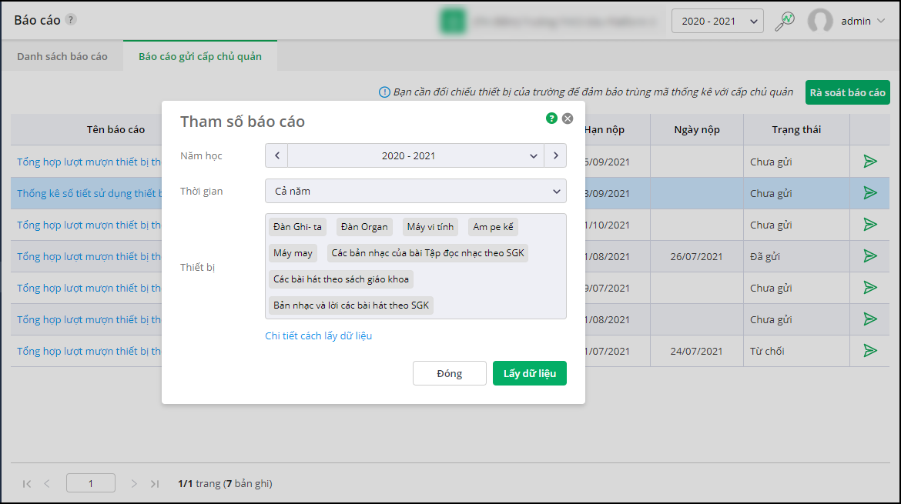
Task: Click the Lấy dữ liệu button
Action: (x=530, y=373)
